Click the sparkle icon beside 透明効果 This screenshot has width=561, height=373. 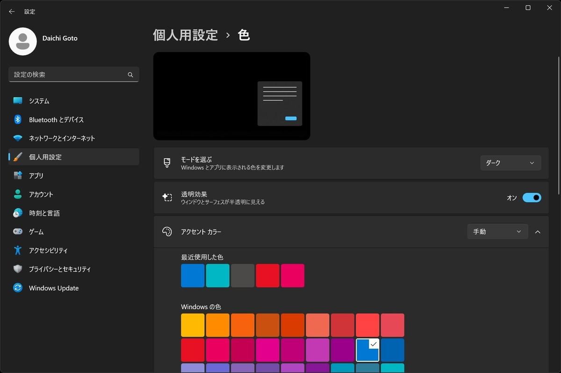167,197
